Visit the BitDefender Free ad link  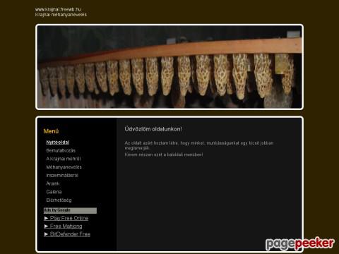70,234
